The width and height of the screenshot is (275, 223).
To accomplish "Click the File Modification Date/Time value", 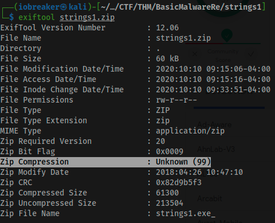I will (213, 69).
